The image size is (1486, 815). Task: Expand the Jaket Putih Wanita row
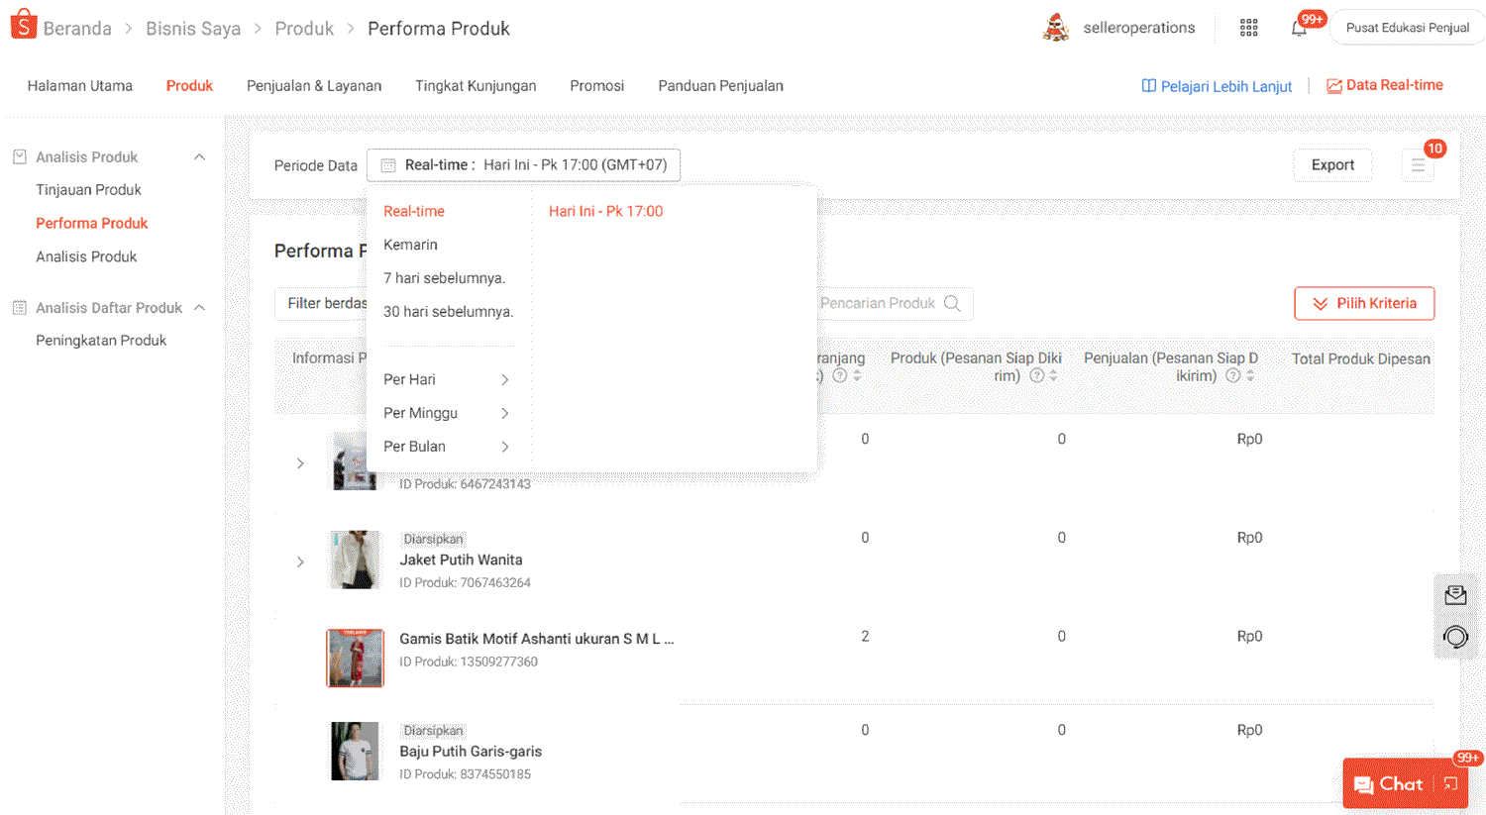(300, 561)
